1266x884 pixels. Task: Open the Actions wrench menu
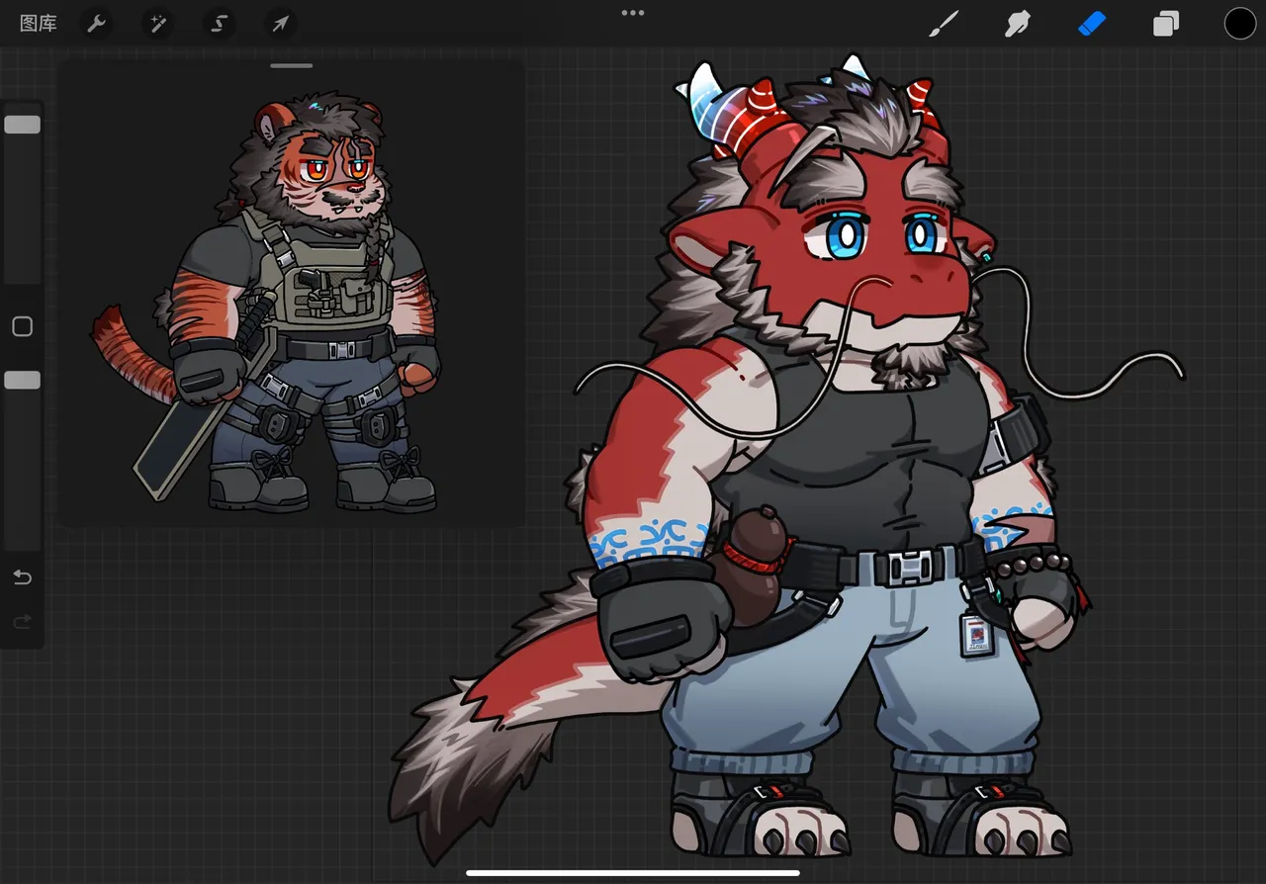pos(96,24)
